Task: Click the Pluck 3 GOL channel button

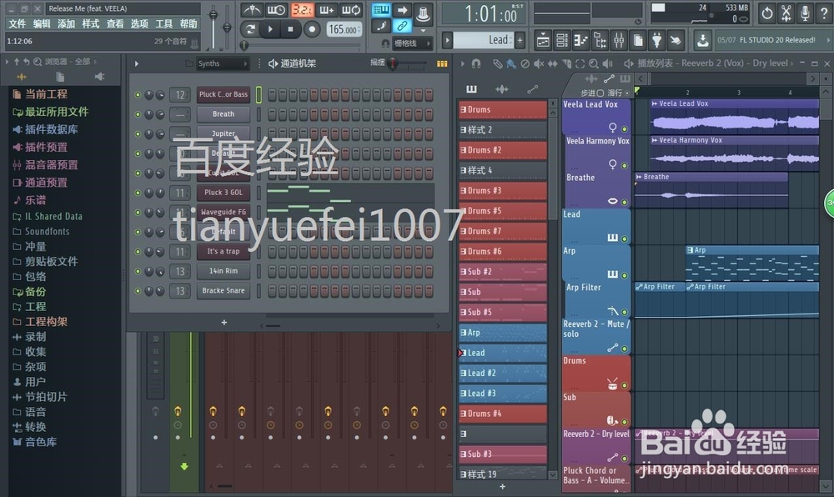Action: coord(224,193)
